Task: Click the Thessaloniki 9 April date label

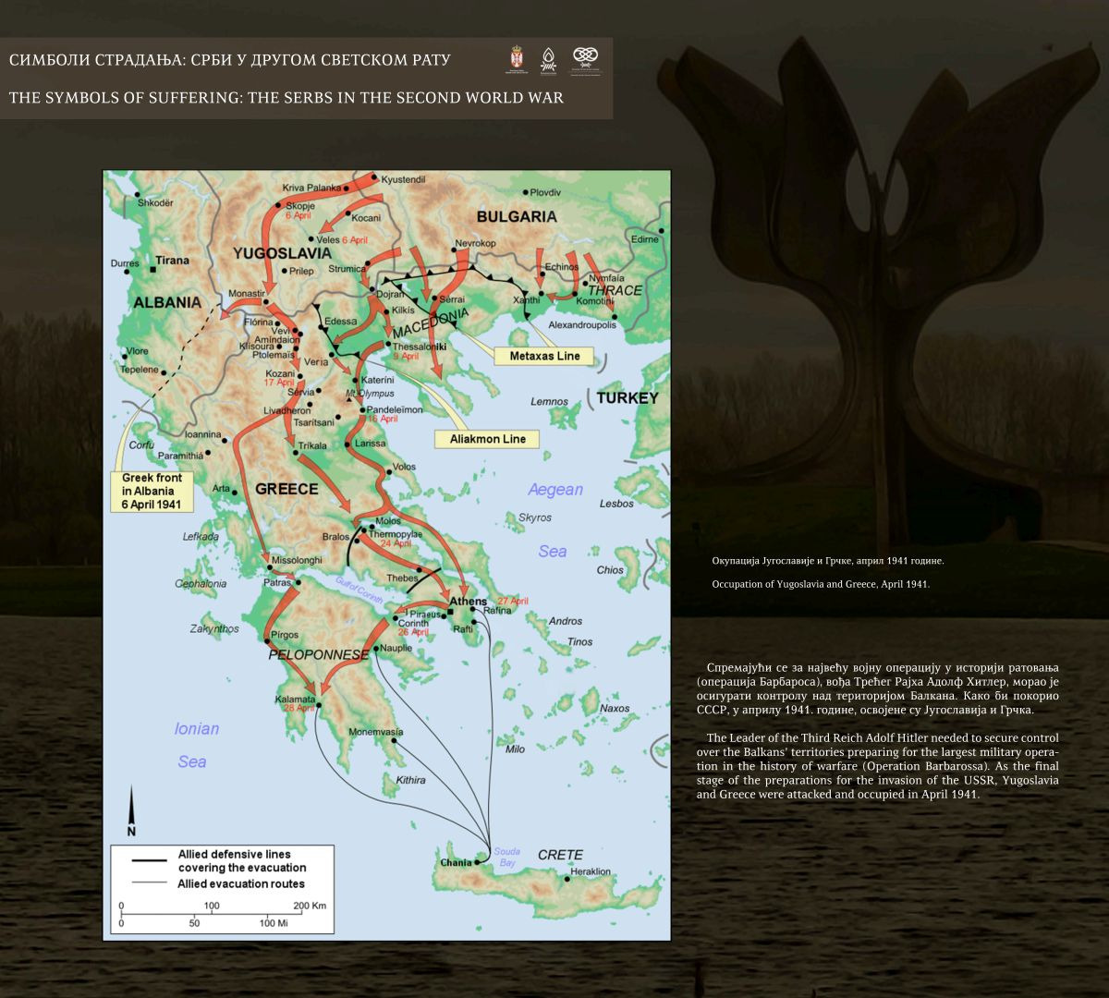Action: click(x=407, y=356)
